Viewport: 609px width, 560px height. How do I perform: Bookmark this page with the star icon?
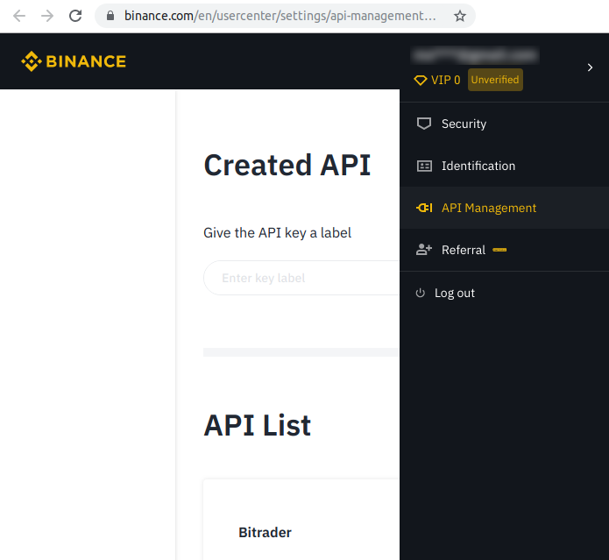click(x=460, y=16)
